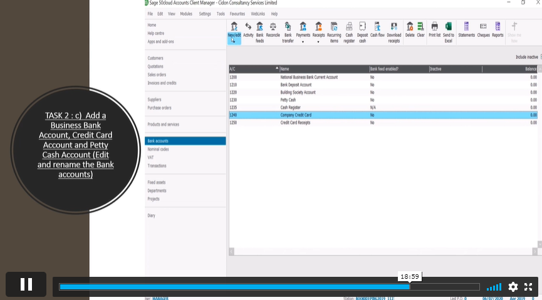Click the Clear selection icon
Screen dimensions: 542x300
(x=420, y=26)
